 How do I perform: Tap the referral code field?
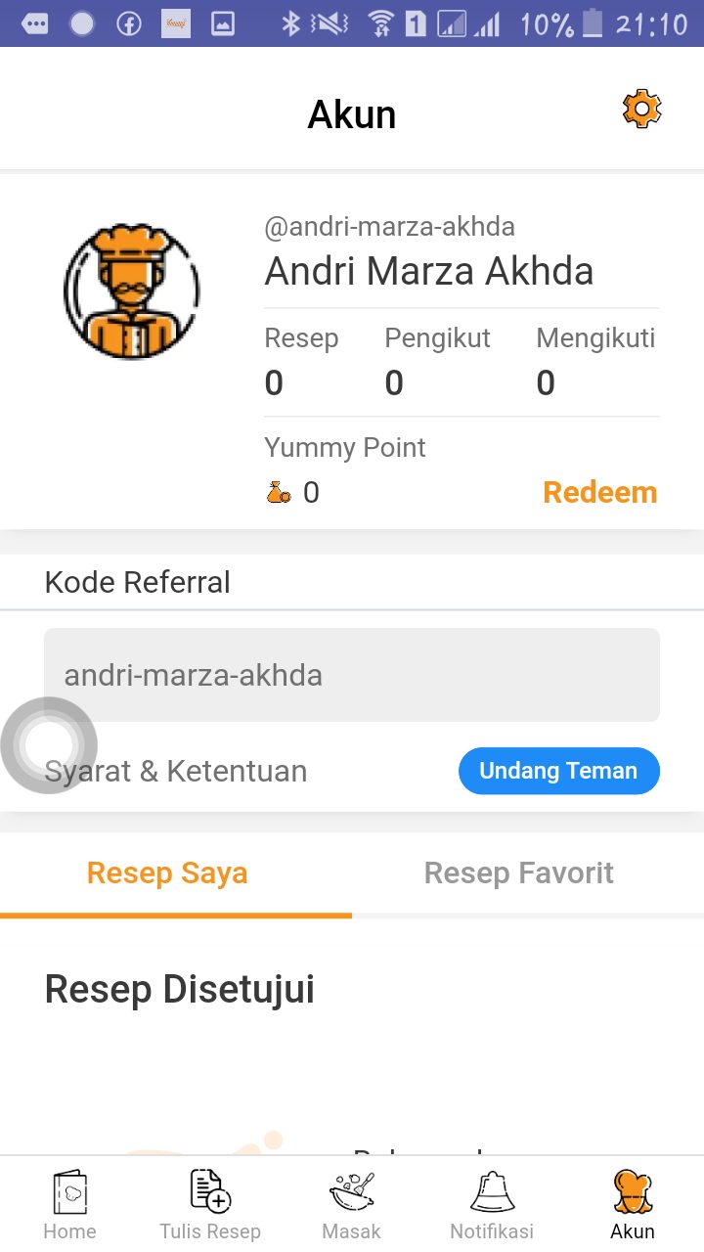[x=352, y=675]
